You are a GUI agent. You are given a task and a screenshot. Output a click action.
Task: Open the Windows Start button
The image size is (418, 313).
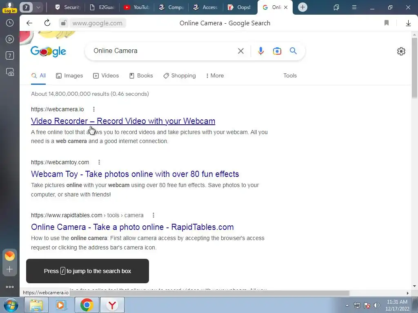(x=11, y=305)
